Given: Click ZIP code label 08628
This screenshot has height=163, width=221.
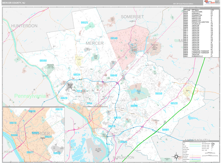Looking at the screenshot, I should [x=64, y=98].
